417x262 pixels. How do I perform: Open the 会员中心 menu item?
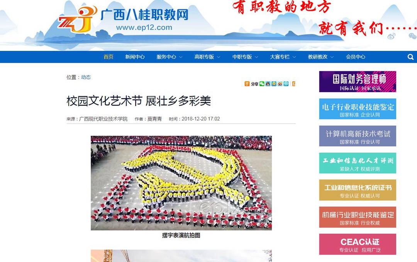pyautogui.click(x=356, y=57)
